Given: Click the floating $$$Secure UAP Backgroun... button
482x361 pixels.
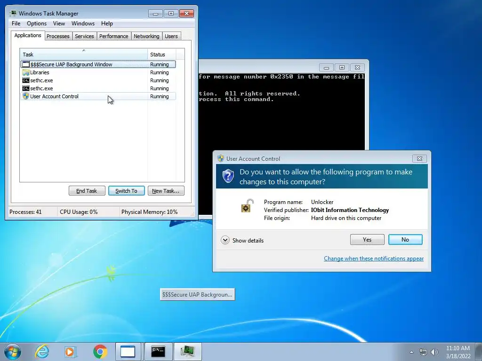Looking at the screenshot, I should pyautogui.click(x=197, y=294).
